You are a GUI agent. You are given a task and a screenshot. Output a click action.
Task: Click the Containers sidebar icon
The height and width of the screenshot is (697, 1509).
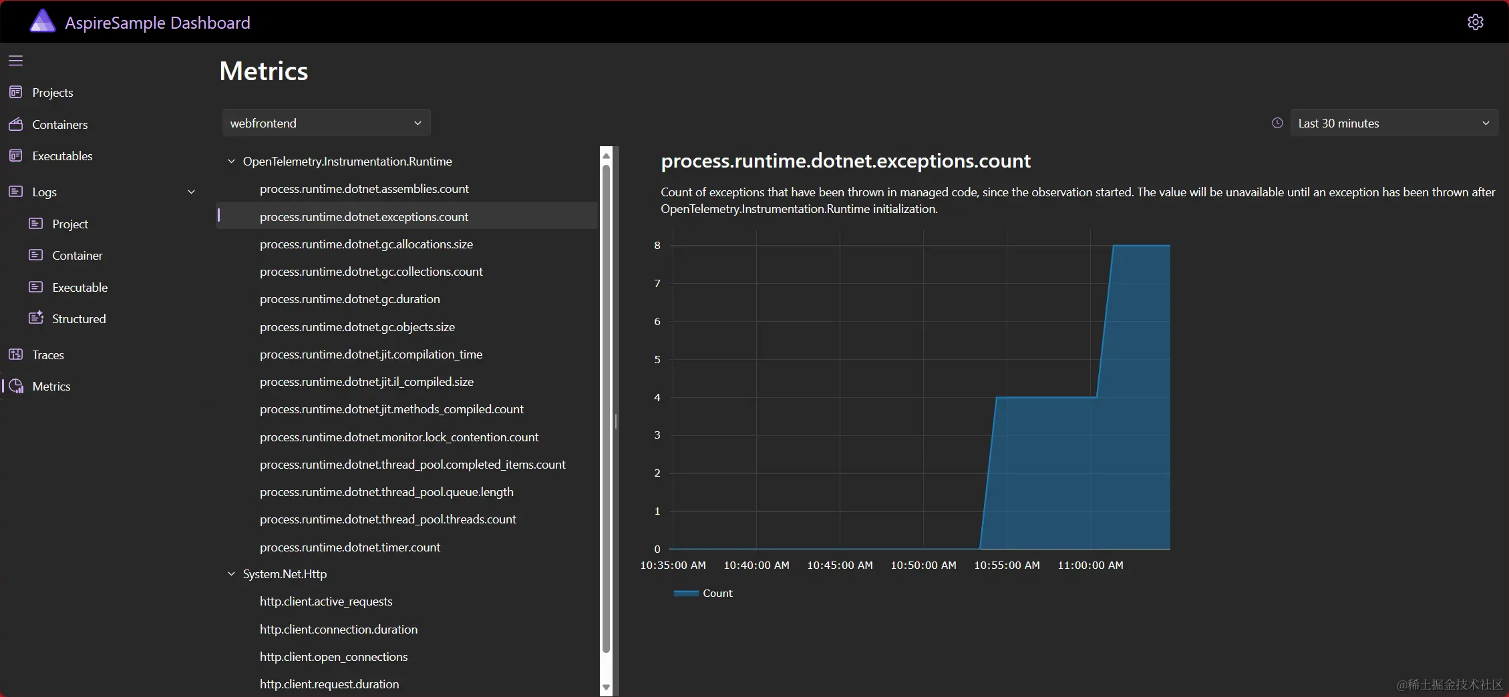[x=16, y=124]
